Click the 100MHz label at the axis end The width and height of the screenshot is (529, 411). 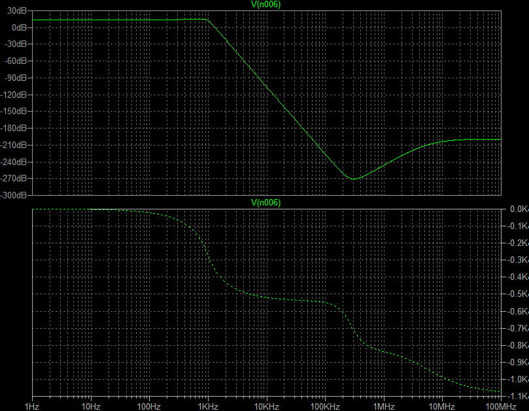tap(501, 406)
